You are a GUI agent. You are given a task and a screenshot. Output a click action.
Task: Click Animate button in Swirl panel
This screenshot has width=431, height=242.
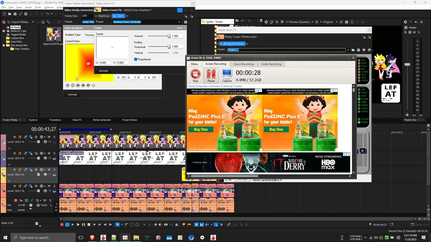tap(103, 71)
